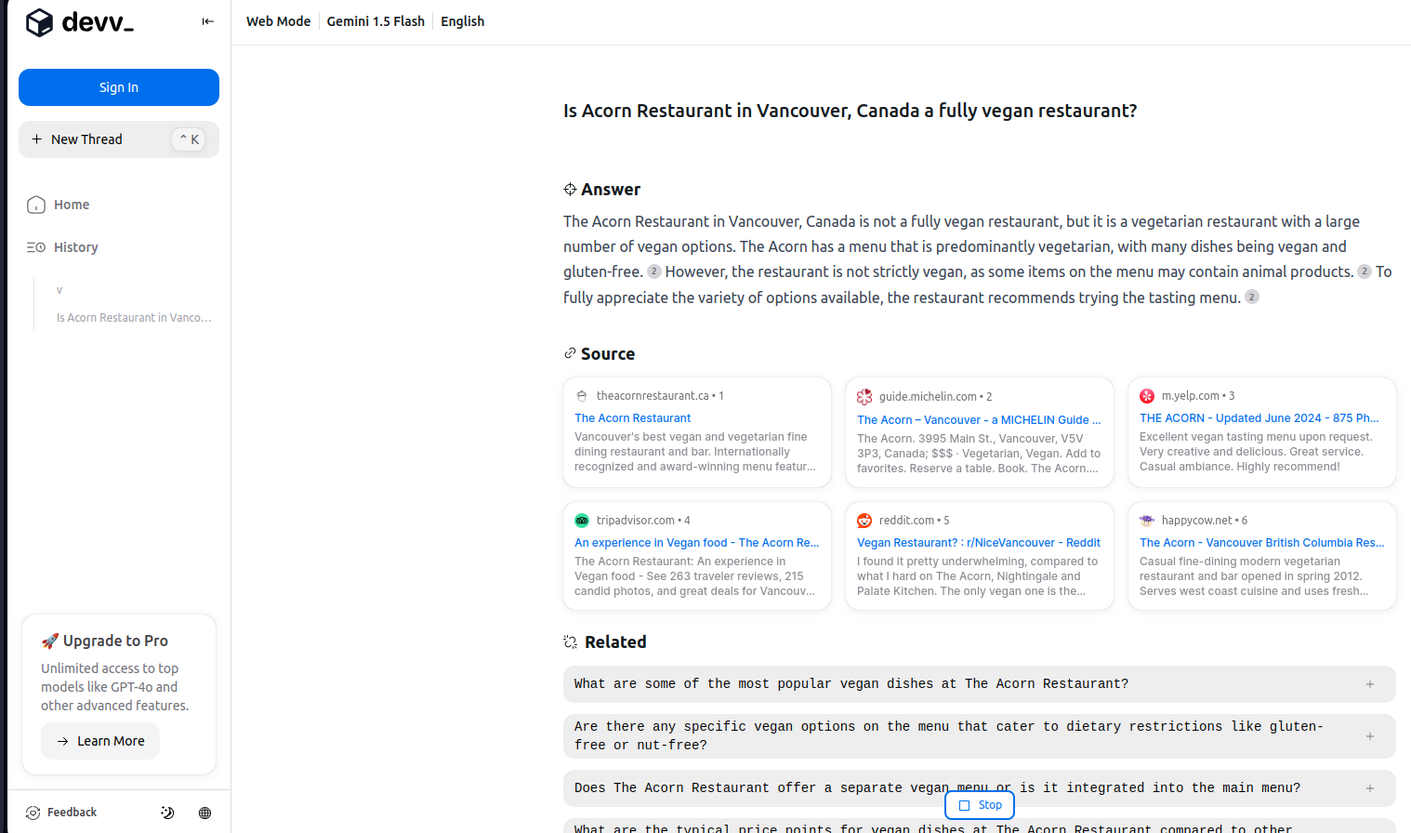Toggle dark mode moon icon
This screenshot has height=833, width=1411.
pos(167,813)
